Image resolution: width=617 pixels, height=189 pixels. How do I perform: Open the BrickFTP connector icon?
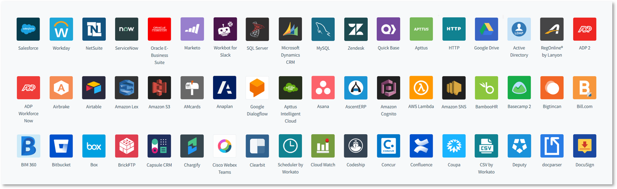(126, 146)
